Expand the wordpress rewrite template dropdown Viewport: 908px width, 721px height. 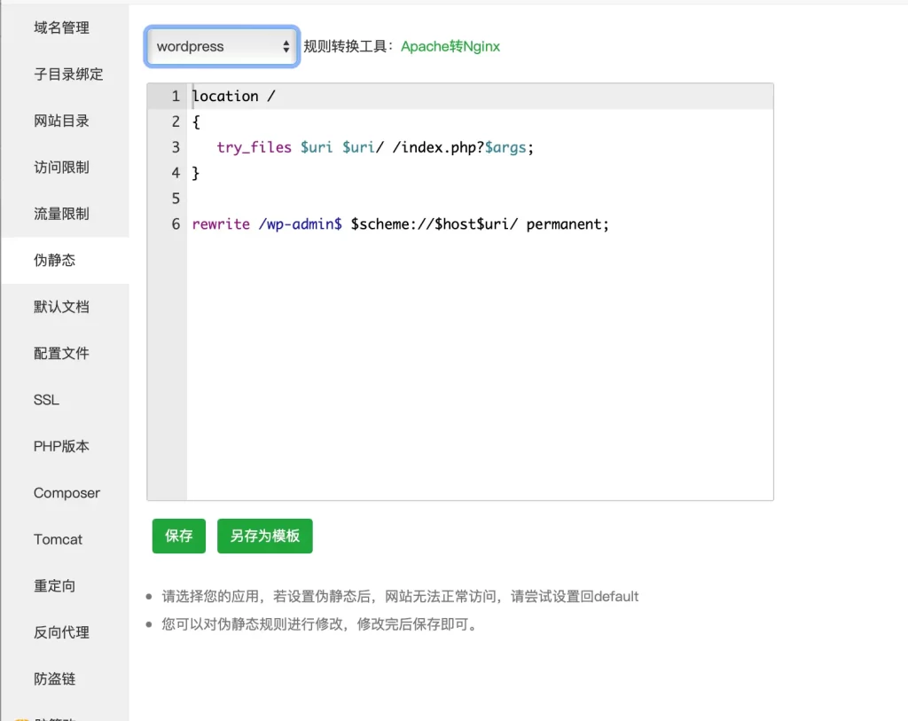tap(222, 46)
